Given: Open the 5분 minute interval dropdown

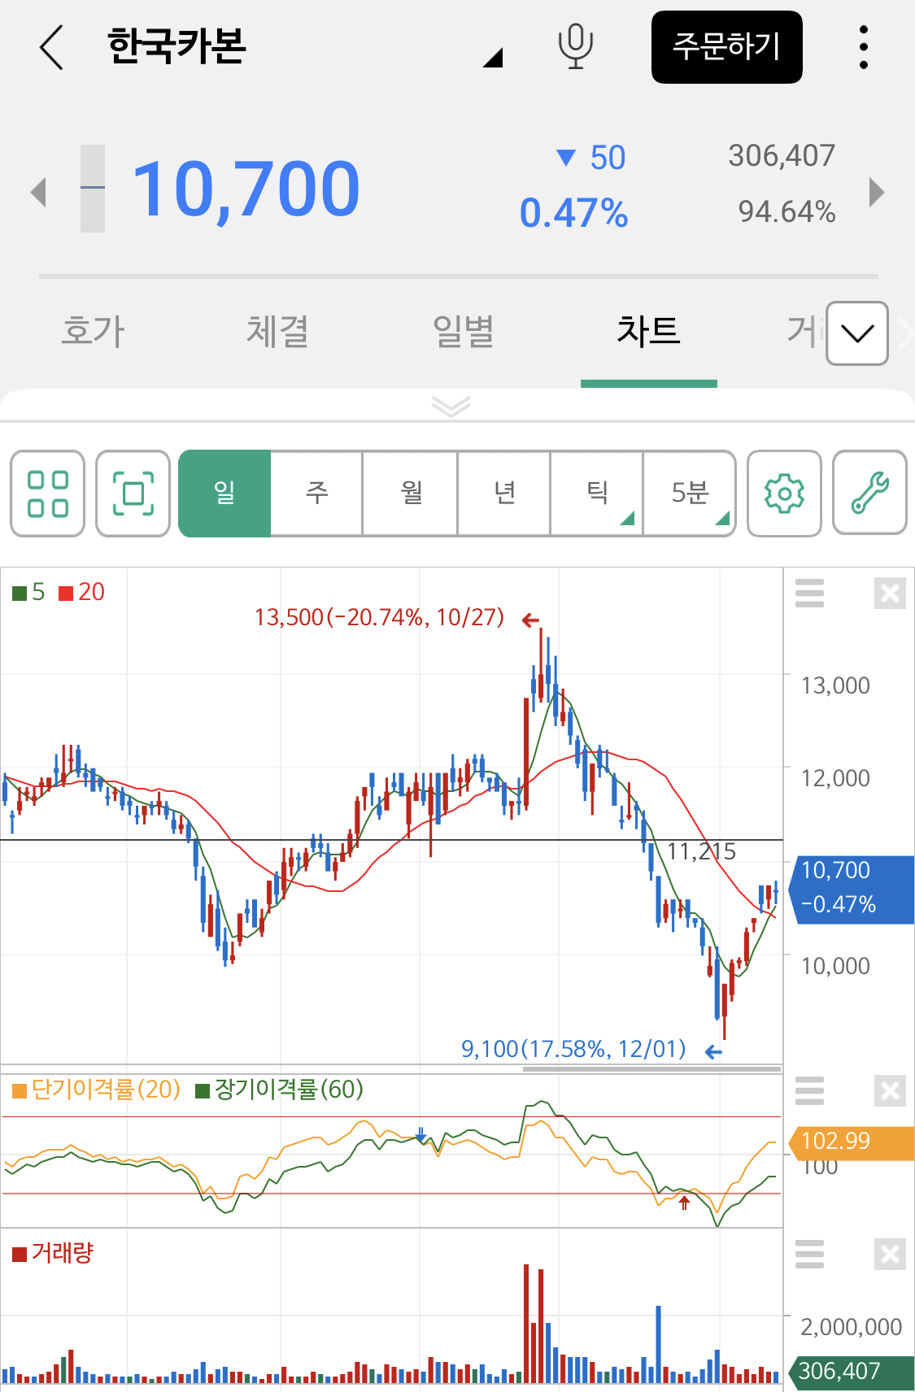Looking at the screenshot, I should click(x=690, y=494).
